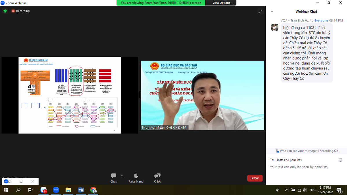Click the Leave button

pos(254,178)
